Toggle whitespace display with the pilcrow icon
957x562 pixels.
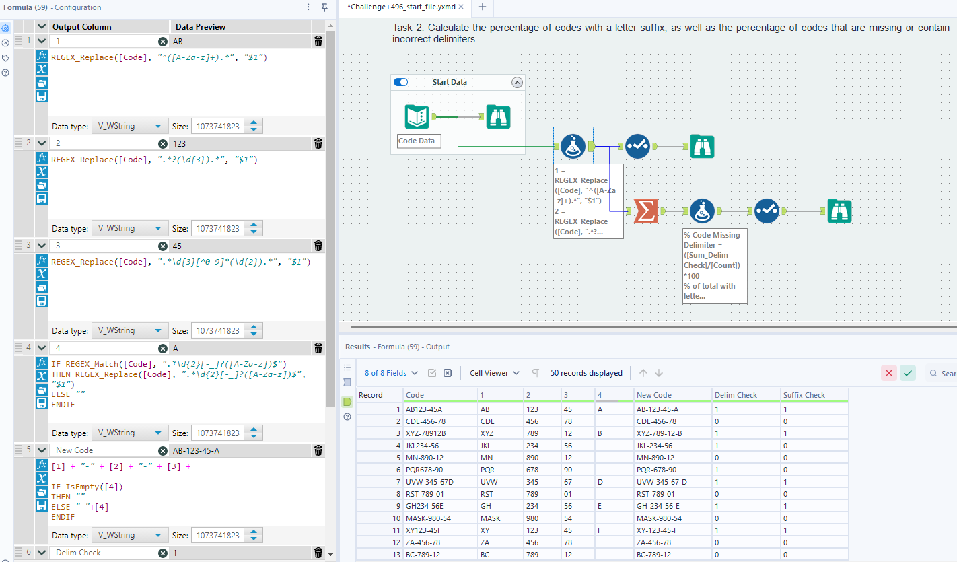click(536, 373)
